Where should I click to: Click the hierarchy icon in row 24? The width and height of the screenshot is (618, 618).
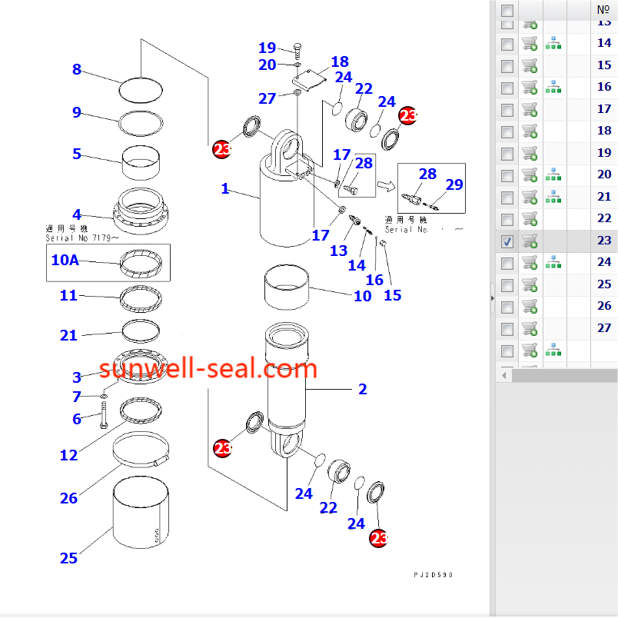[553, 263]
